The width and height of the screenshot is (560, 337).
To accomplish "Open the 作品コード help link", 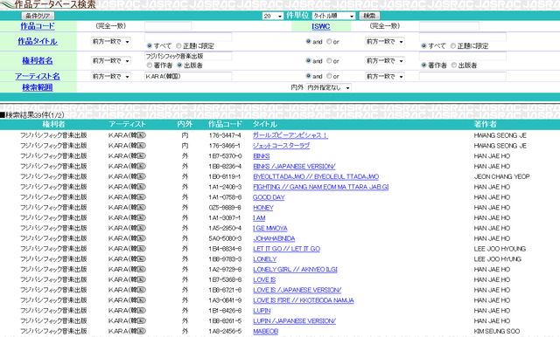I will click(38, 26).
